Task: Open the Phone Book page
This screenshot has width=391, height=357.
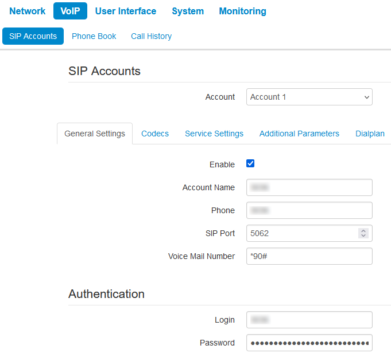Action: coord(94,36)
